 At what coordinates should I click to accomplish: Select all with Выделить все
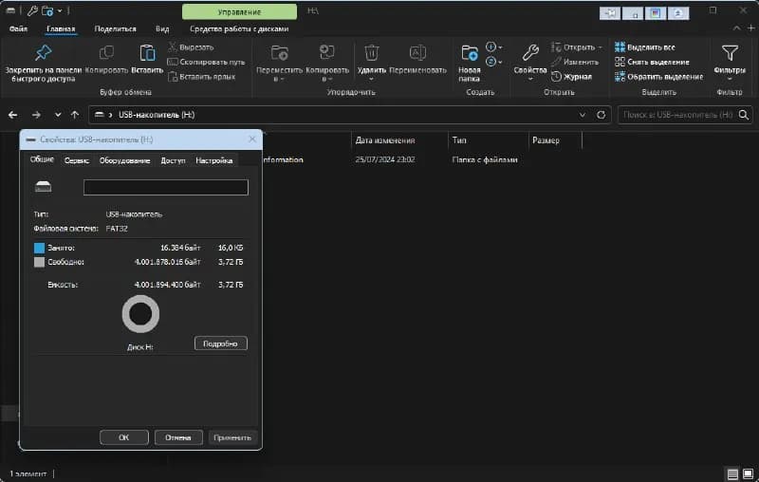645,46
